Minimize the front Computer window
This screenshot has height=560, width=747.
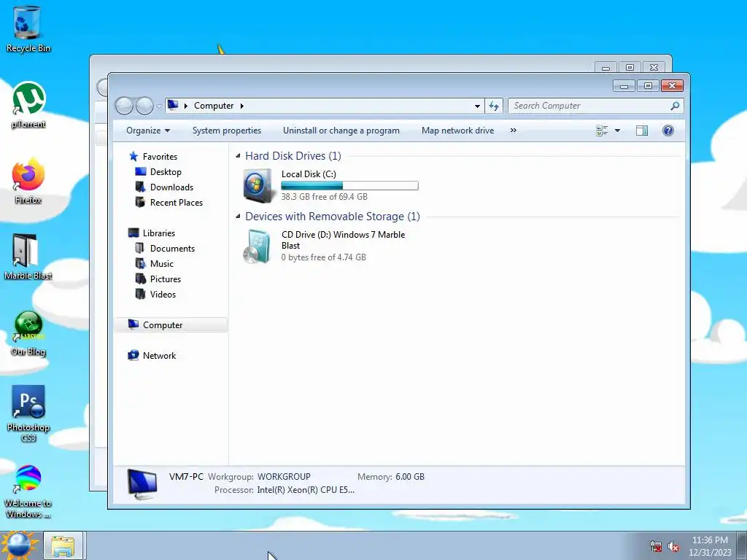(x=624, y=86)
